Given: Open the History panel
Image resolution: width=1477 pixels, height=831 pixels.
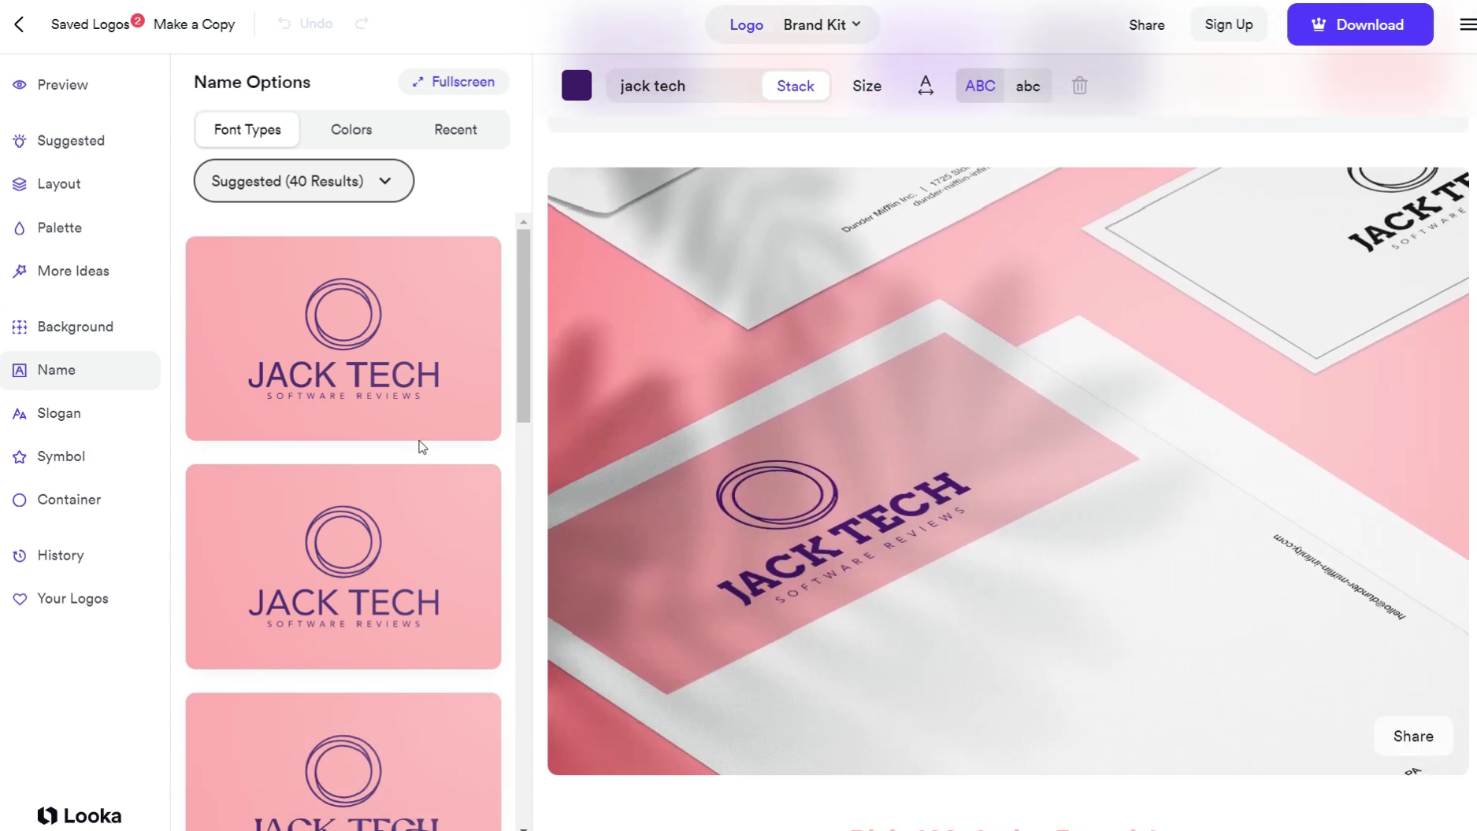Looking at the screenshot, I should (60, 555).
